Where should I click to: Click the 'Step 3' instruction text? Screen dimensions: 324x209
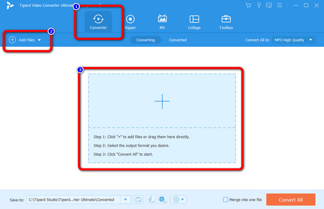pyautogui.click(x=123, y=154)
